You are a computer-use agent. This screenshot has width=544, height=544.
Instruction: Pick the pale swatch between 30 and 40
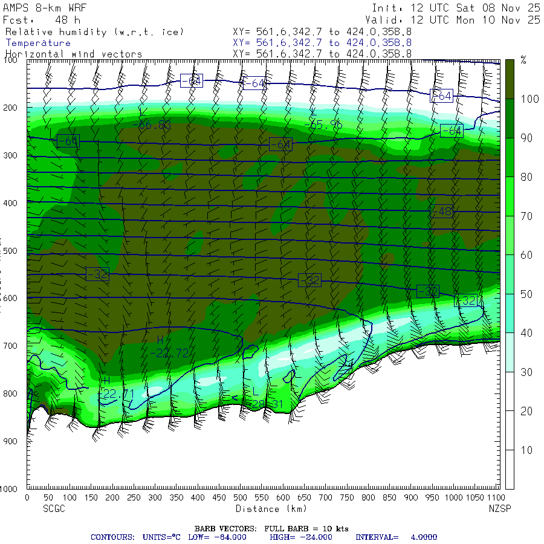[510, 352]
